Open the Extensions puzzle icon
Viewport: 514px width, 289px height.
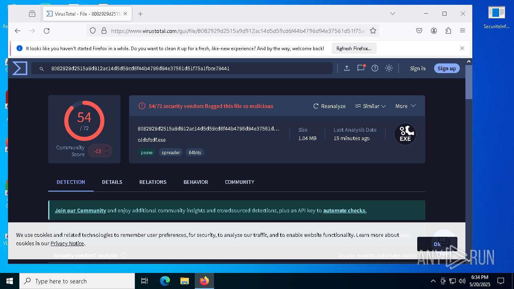tap(448, 31)
